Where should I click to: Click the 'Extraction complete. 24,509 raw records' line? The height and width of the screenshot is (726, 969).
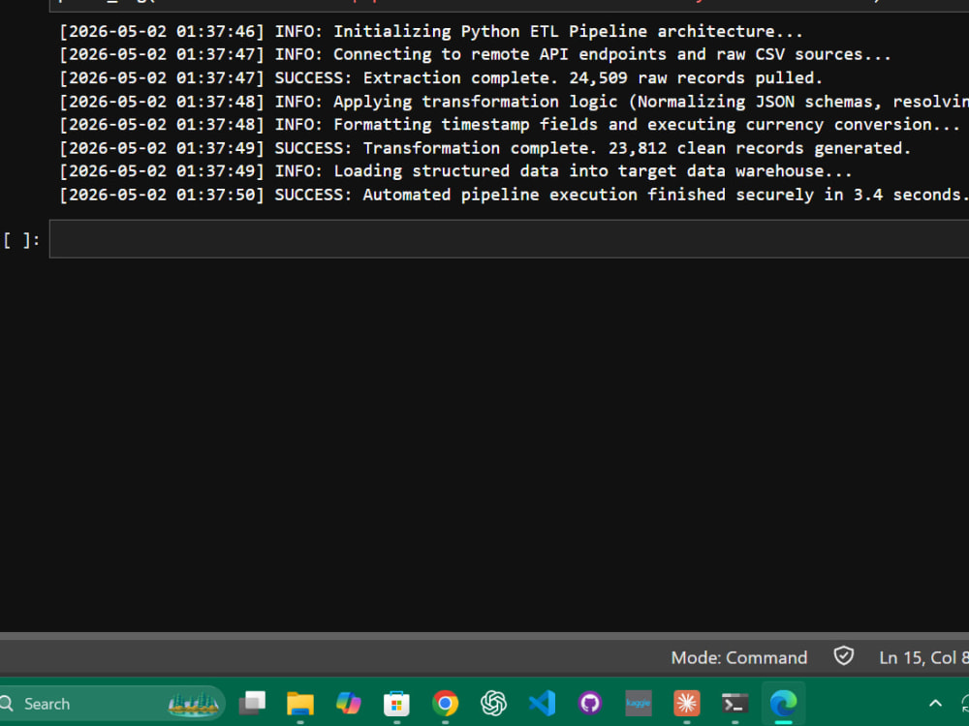point(441,77)
